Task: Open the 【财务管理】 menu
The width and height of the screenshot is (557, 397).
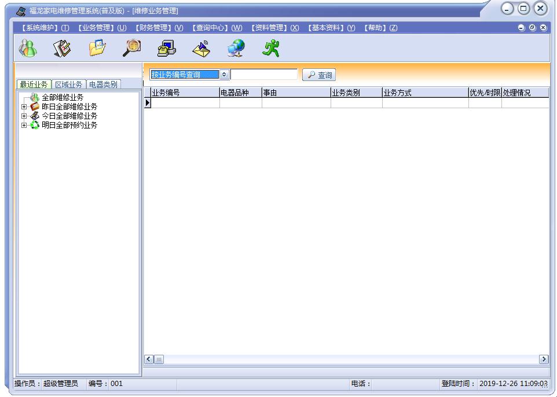Action: (159, 28)
